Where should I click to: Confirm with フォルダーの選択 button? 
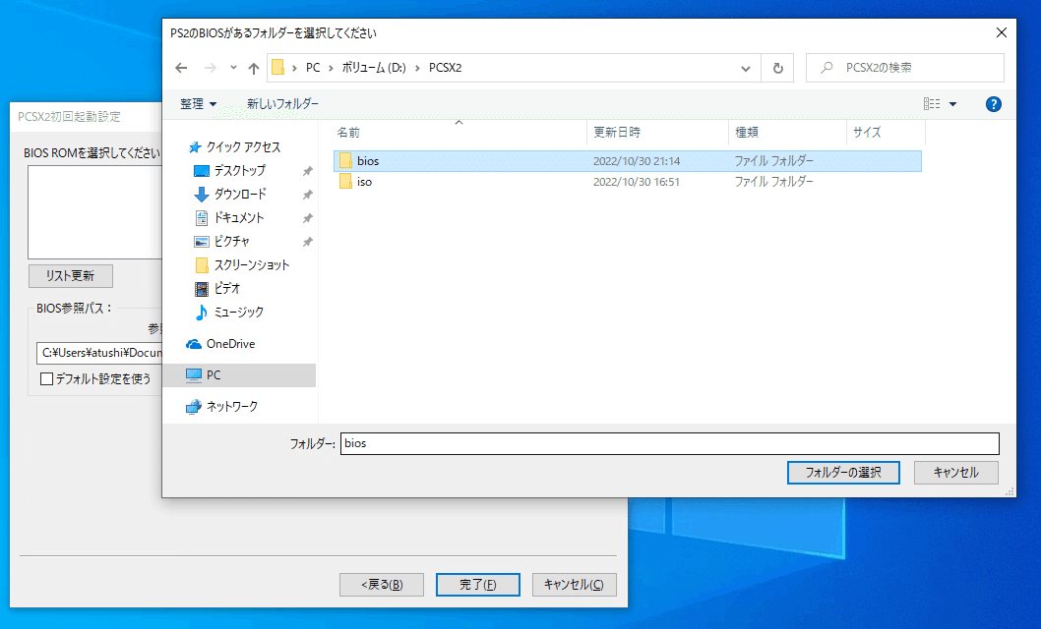(843, 473)
